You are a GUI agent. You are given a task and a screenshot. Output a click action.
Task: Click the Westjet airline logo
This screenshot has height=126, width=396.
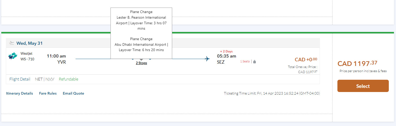(13, 56)
